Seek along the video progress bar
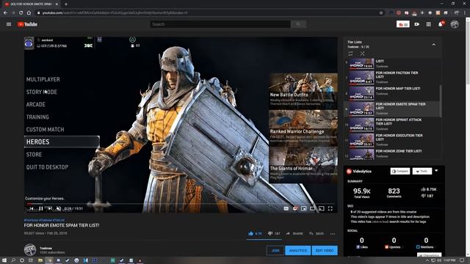 click(x=181, y=204)
